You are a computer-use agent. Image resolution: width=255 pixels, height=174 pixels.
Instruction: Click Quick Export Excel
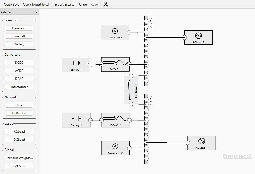pyautogui.click(x=36, y=5)
